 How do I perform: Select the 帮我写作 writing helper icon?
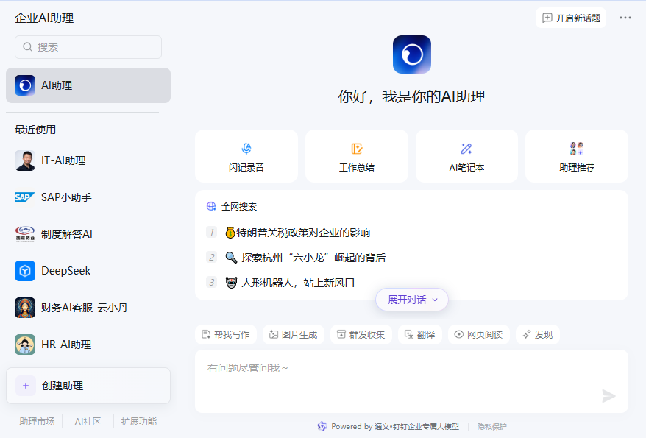tap(226, 334)
